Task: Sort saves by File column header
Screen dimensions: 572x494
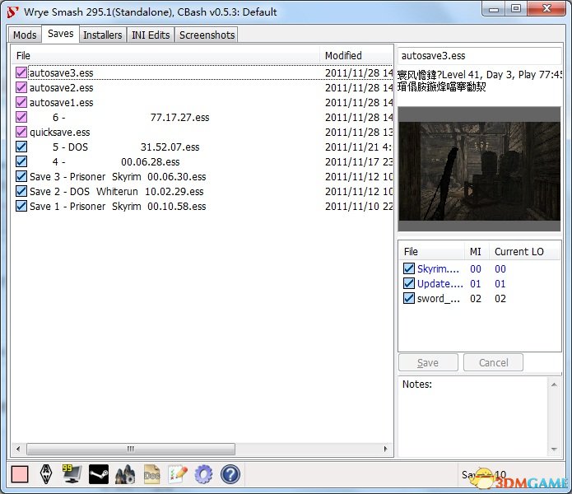Action: (x=166, y=55)
